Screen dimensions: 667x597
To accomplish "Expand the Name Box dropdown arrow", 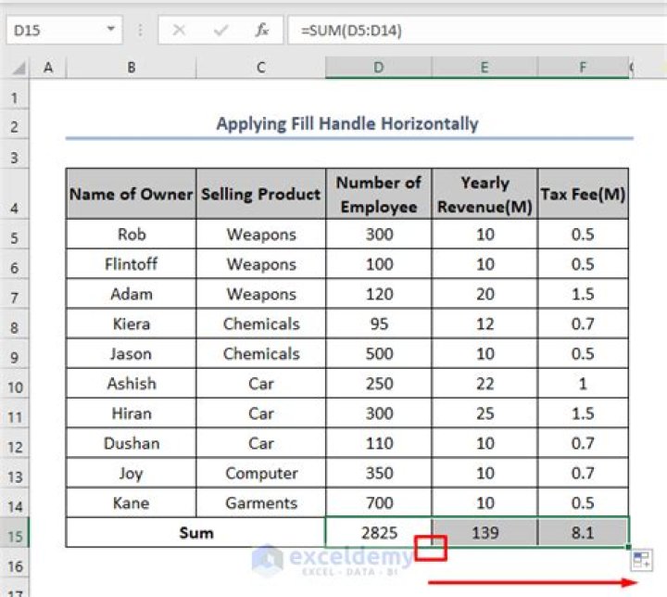I will pos(111,29).
